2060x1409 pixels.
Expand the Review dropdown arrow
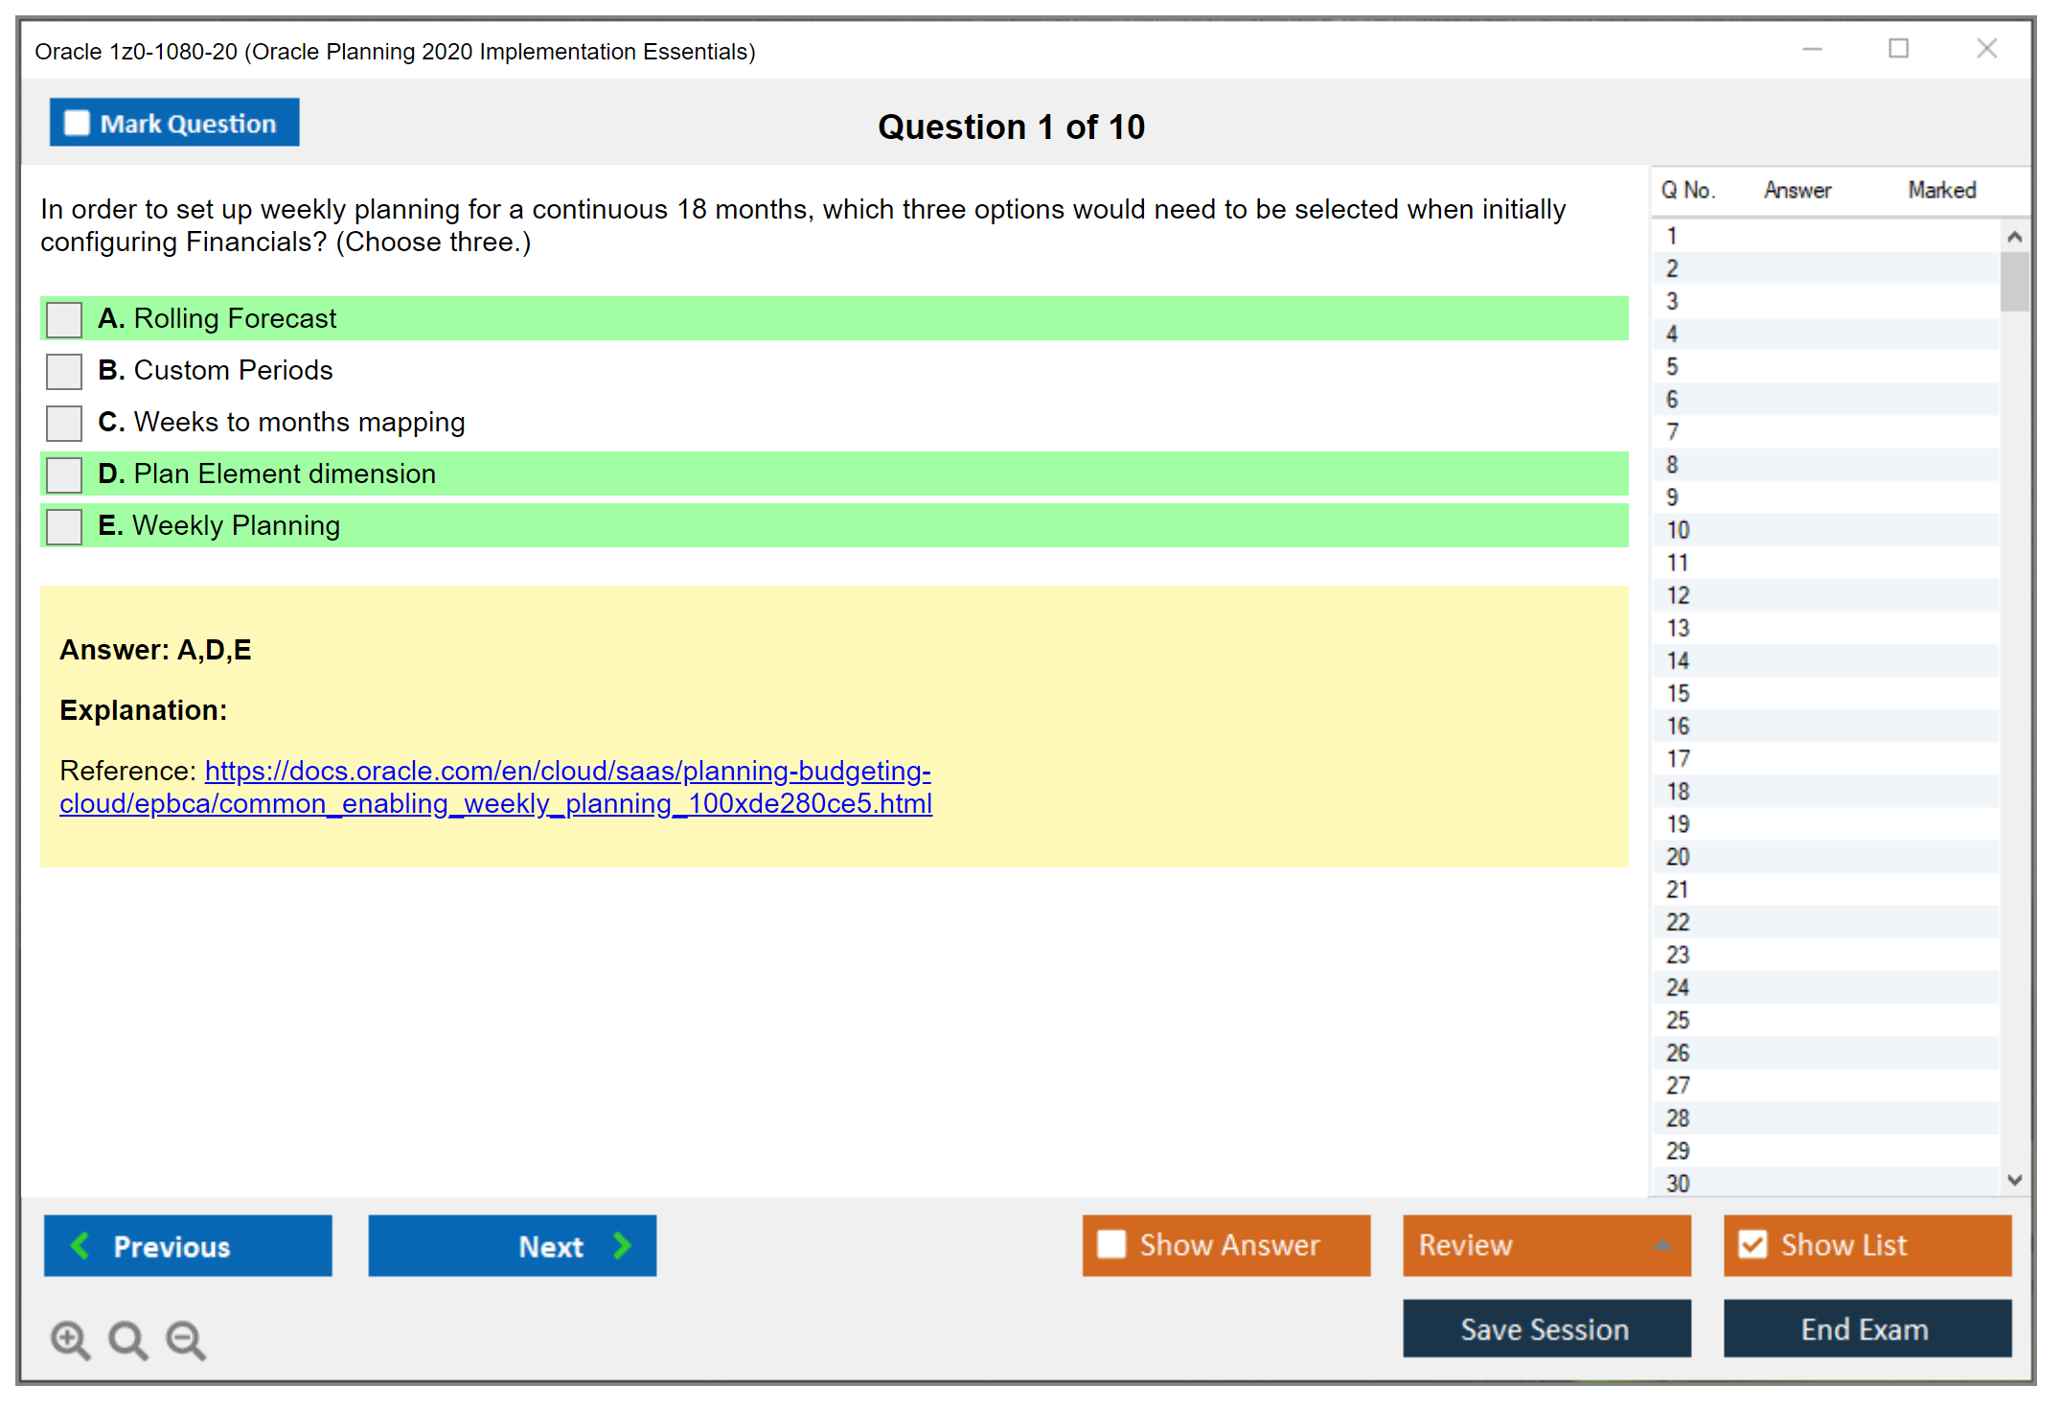(1663, 1245)
